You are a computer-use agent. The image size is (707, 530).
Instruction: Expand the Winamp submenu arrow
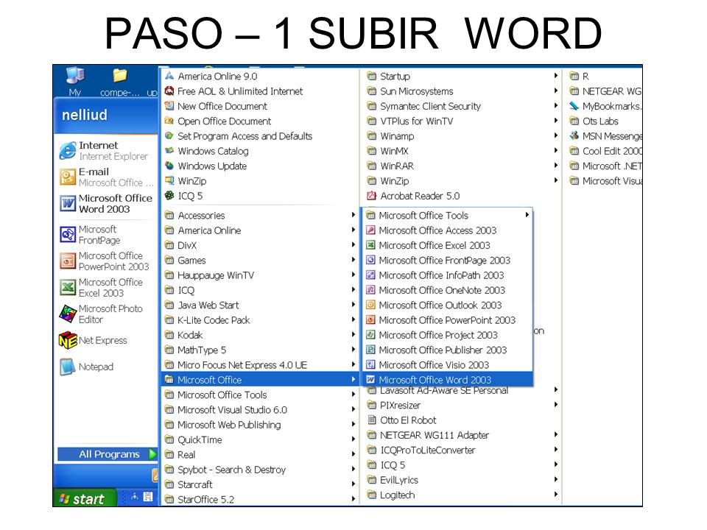[556, 135]
